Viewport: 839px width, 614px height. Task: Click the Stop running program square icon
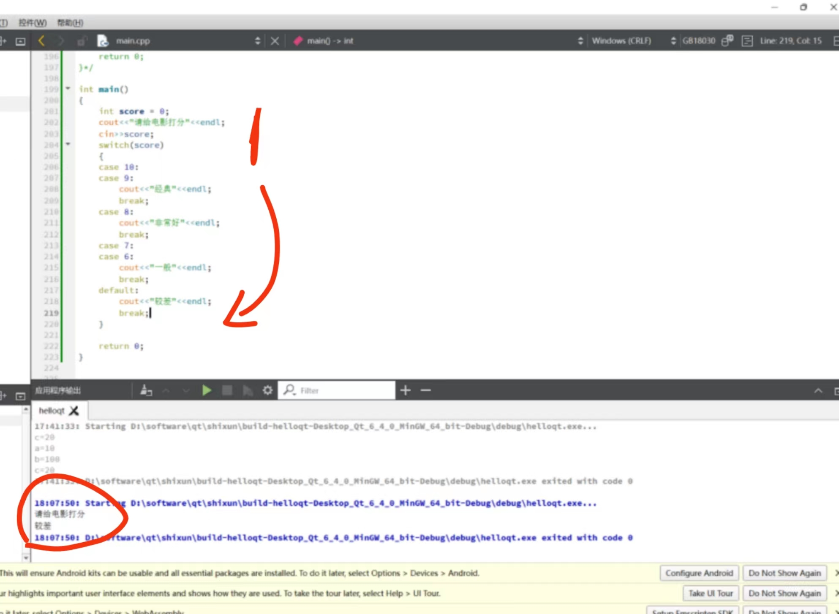(227, 390)
